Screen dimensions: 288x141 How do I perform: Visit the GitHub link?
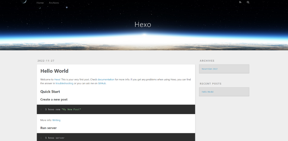click(102, 83)
